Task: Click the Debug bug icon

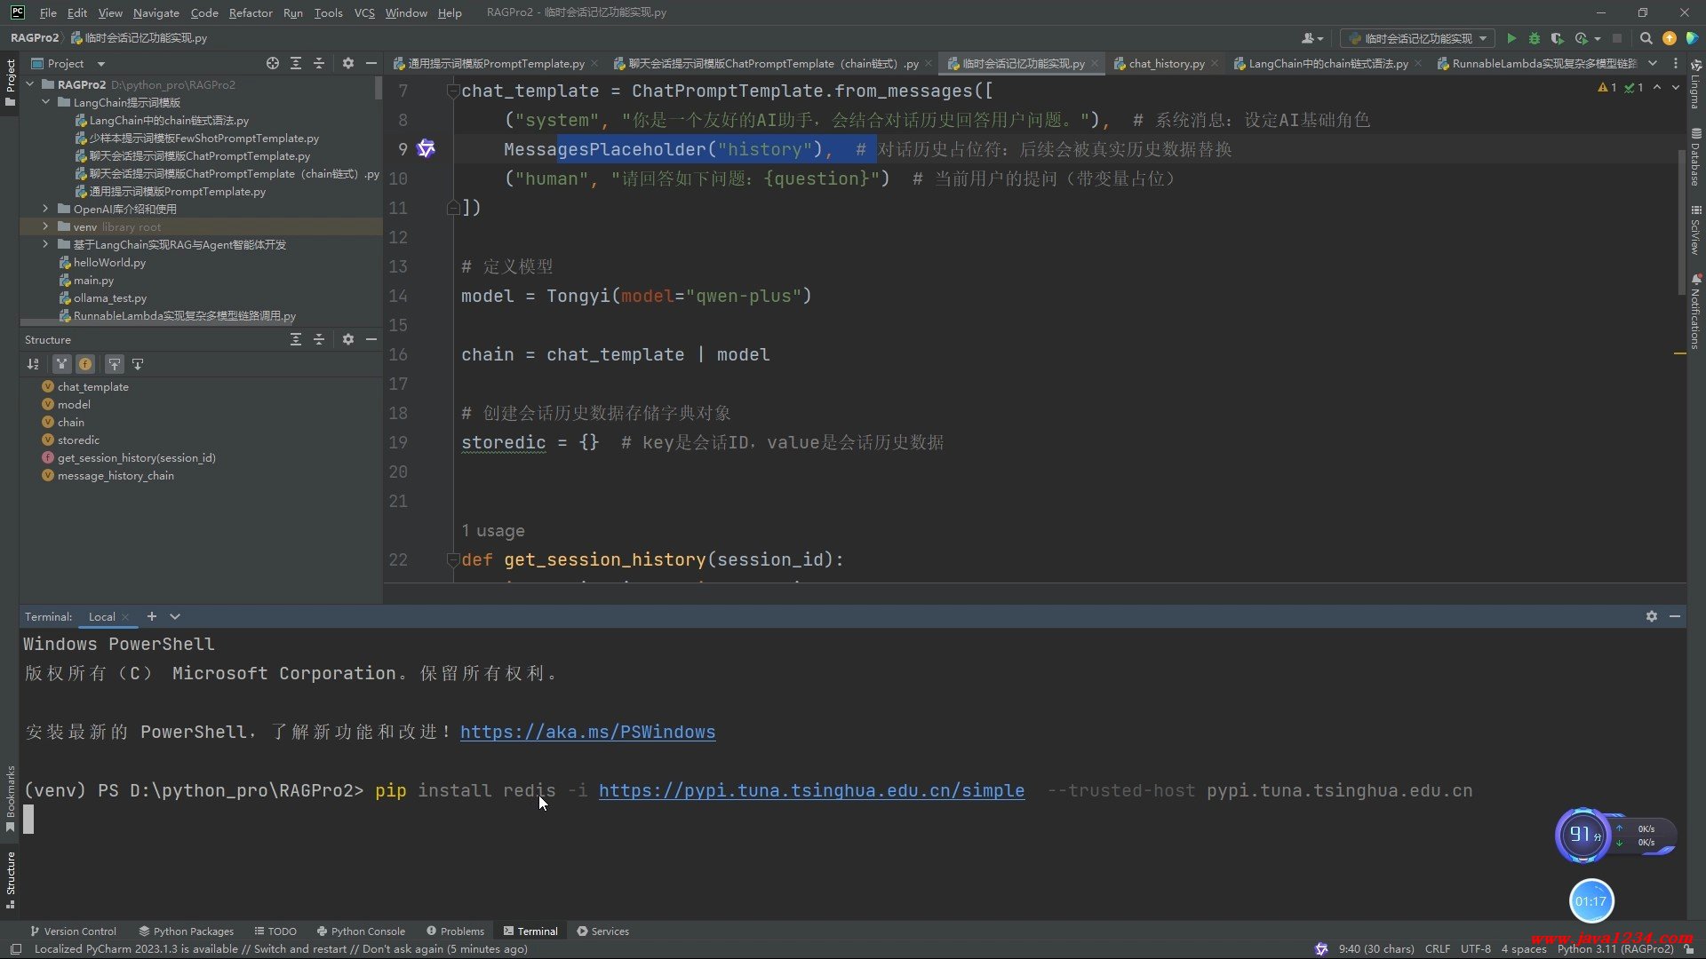Action: [x=1534, y=38]
